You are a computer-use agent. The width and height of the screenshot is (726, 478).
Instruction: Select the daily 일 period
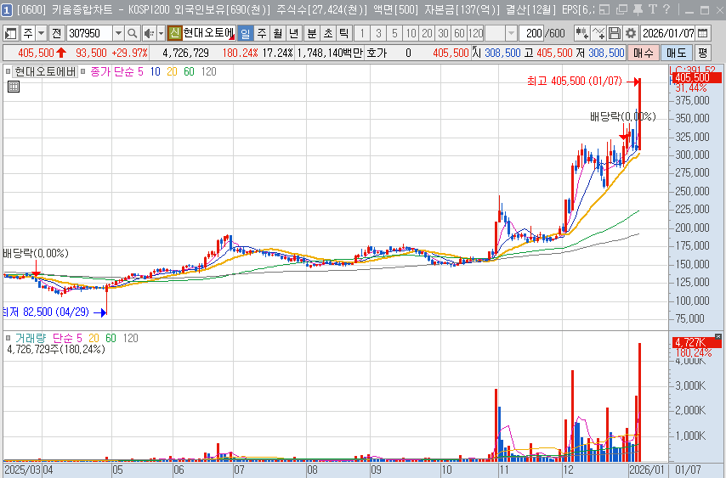[246, 33]
